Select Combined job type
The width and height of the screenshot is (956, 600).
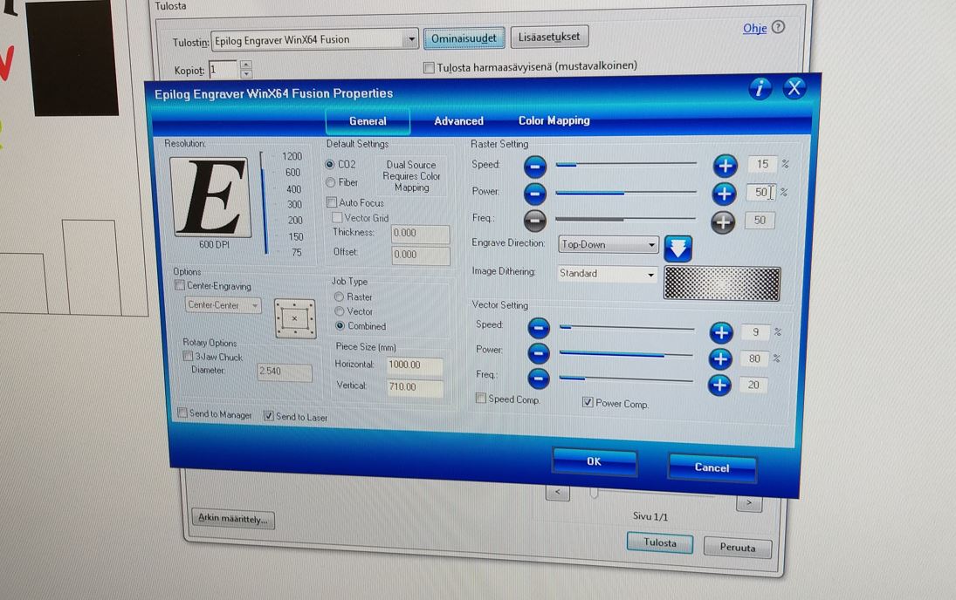tap(340, 326)
